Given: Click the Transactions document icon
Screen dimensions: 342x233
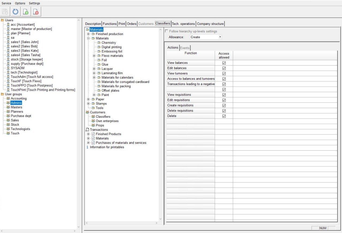Looking at the screenshot, I should pos(87,130).
